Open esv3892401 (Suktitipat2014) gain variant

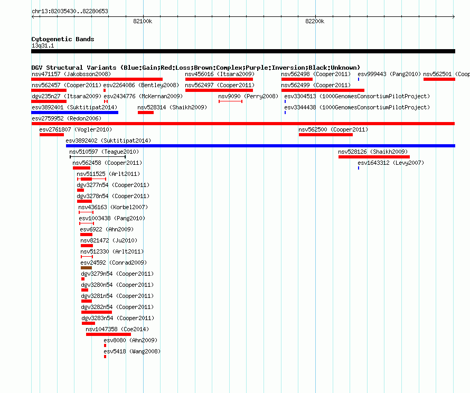click(74, 107)
